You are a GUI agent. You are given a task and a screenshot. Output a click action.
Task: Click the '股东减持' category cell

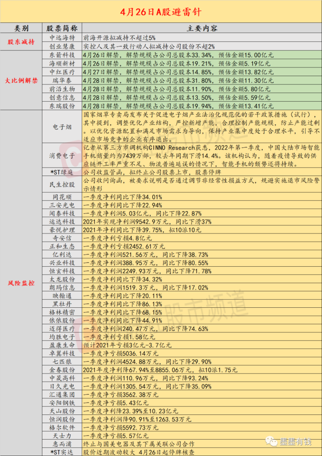click(21, 42)
